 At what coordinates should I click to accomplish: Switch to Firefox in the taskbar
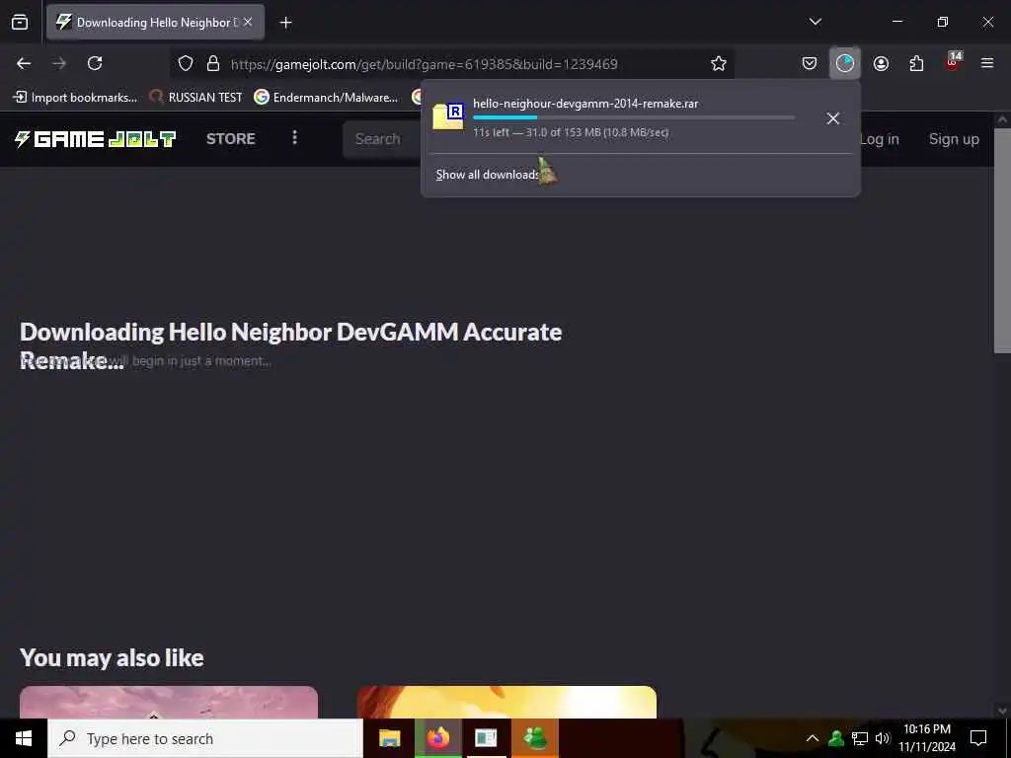point(437,738)
